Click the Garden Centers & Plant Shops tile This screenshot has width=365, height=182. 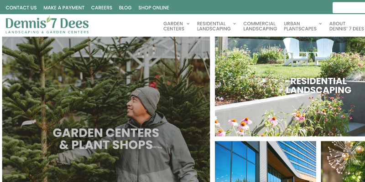(106, 109)
